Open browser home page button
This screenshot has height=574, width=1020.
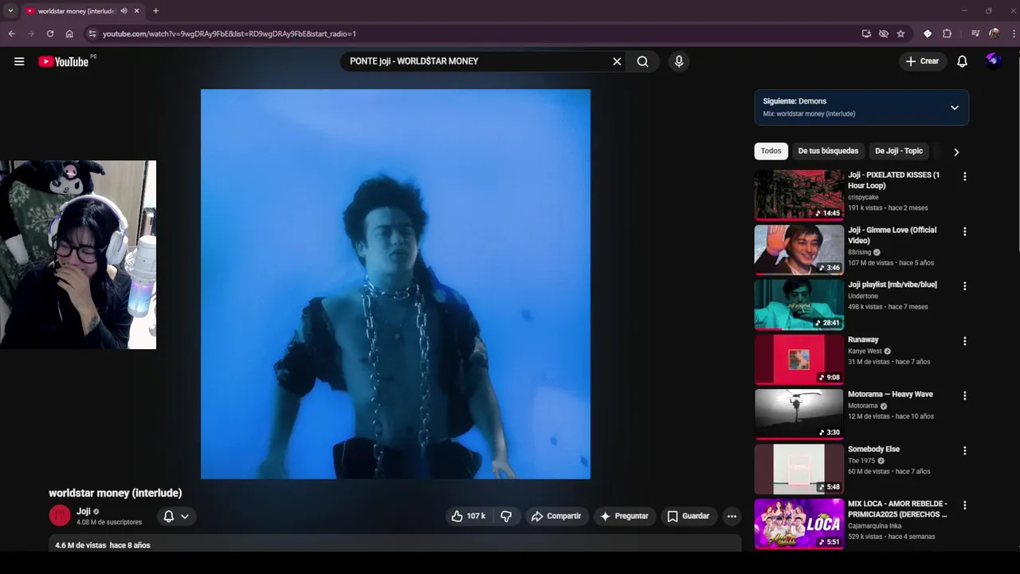point(69,33)
